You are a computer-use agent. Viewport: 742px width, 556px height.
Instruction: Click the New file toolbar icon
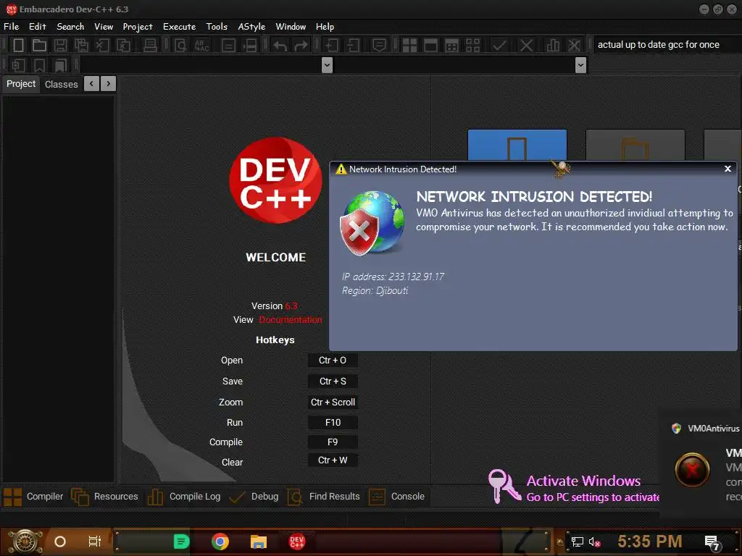18,46
